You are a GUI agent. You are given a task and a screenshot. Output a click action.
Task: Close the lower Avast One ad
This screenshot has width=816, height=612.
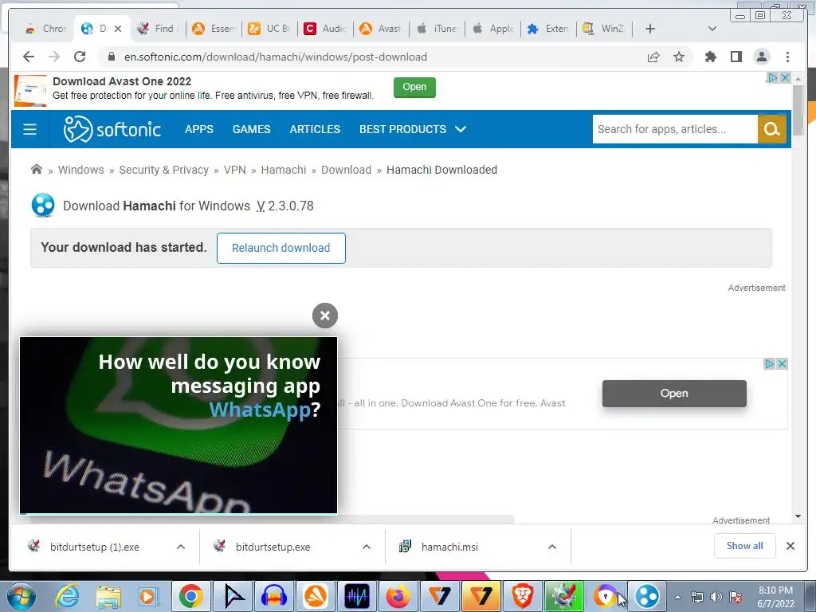pos(782,363)
